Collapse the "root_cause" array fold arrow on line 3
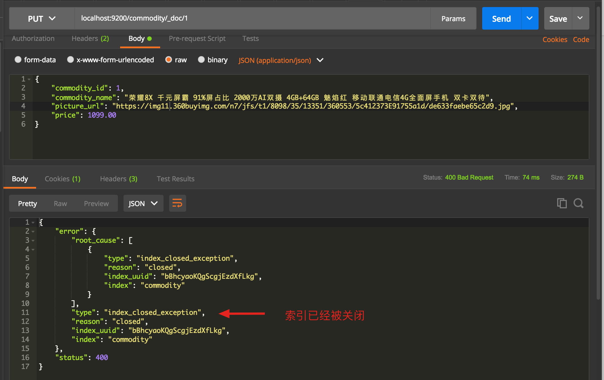This screenshot has height=380, width=604. [x=33, y=241]
